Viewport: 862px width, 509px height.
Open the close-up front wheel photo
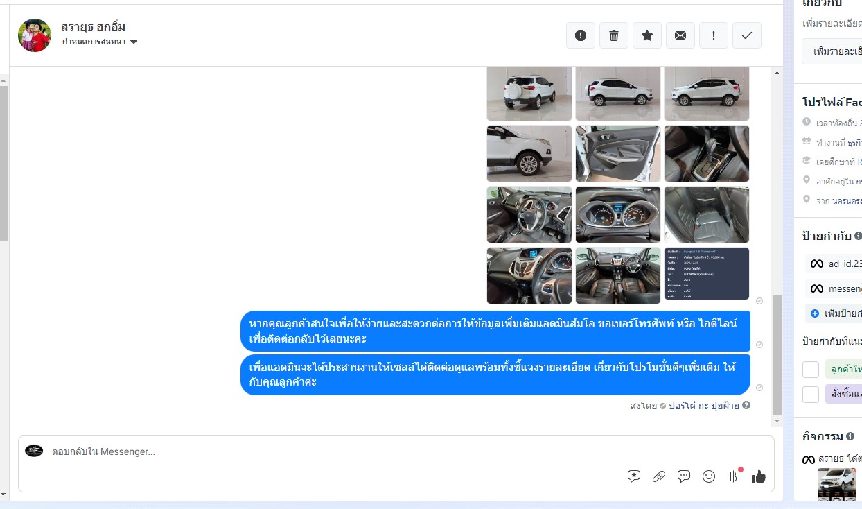click(529, 153)
